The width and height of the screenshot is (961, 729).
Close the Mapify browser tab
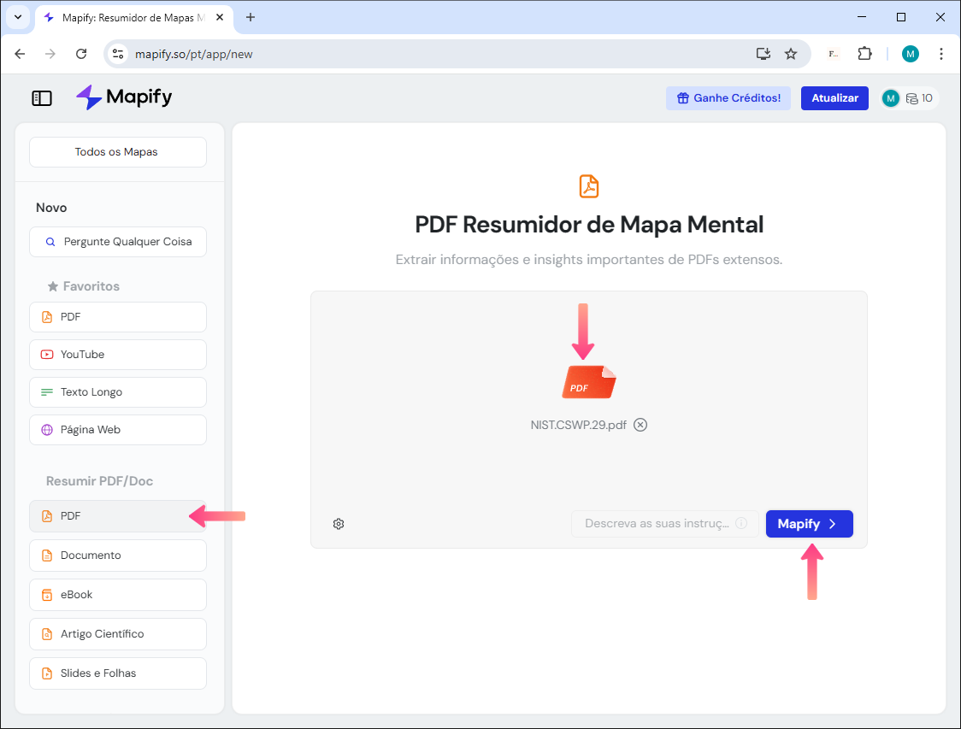coord(220,18)
